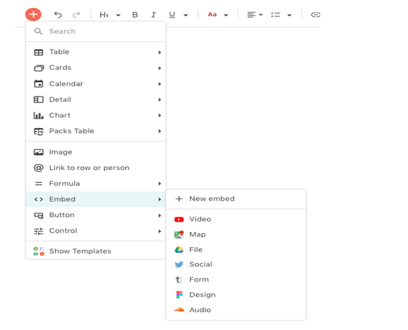The height and width of the screenshot is (330, 408).
Task: Focus the Search field in menu
Action: (95, 31)
